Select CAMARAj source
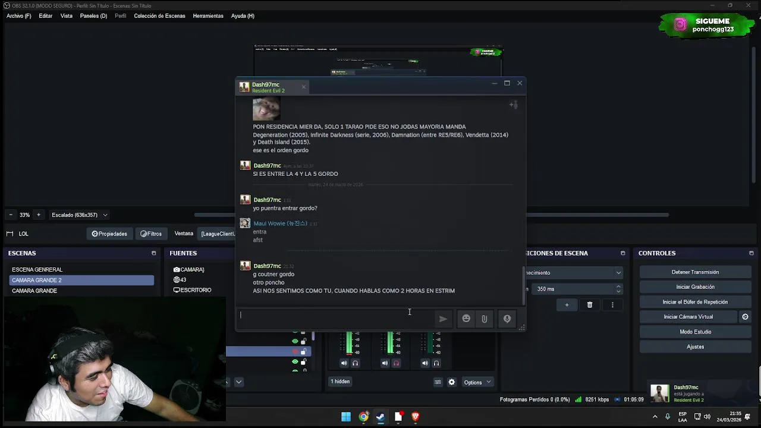 pyautogui.click(x=193, y=270)
